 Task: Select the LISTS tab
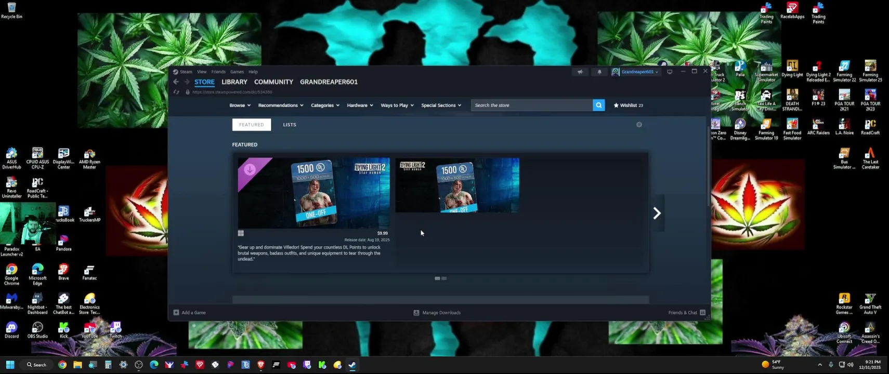point(290,125)
